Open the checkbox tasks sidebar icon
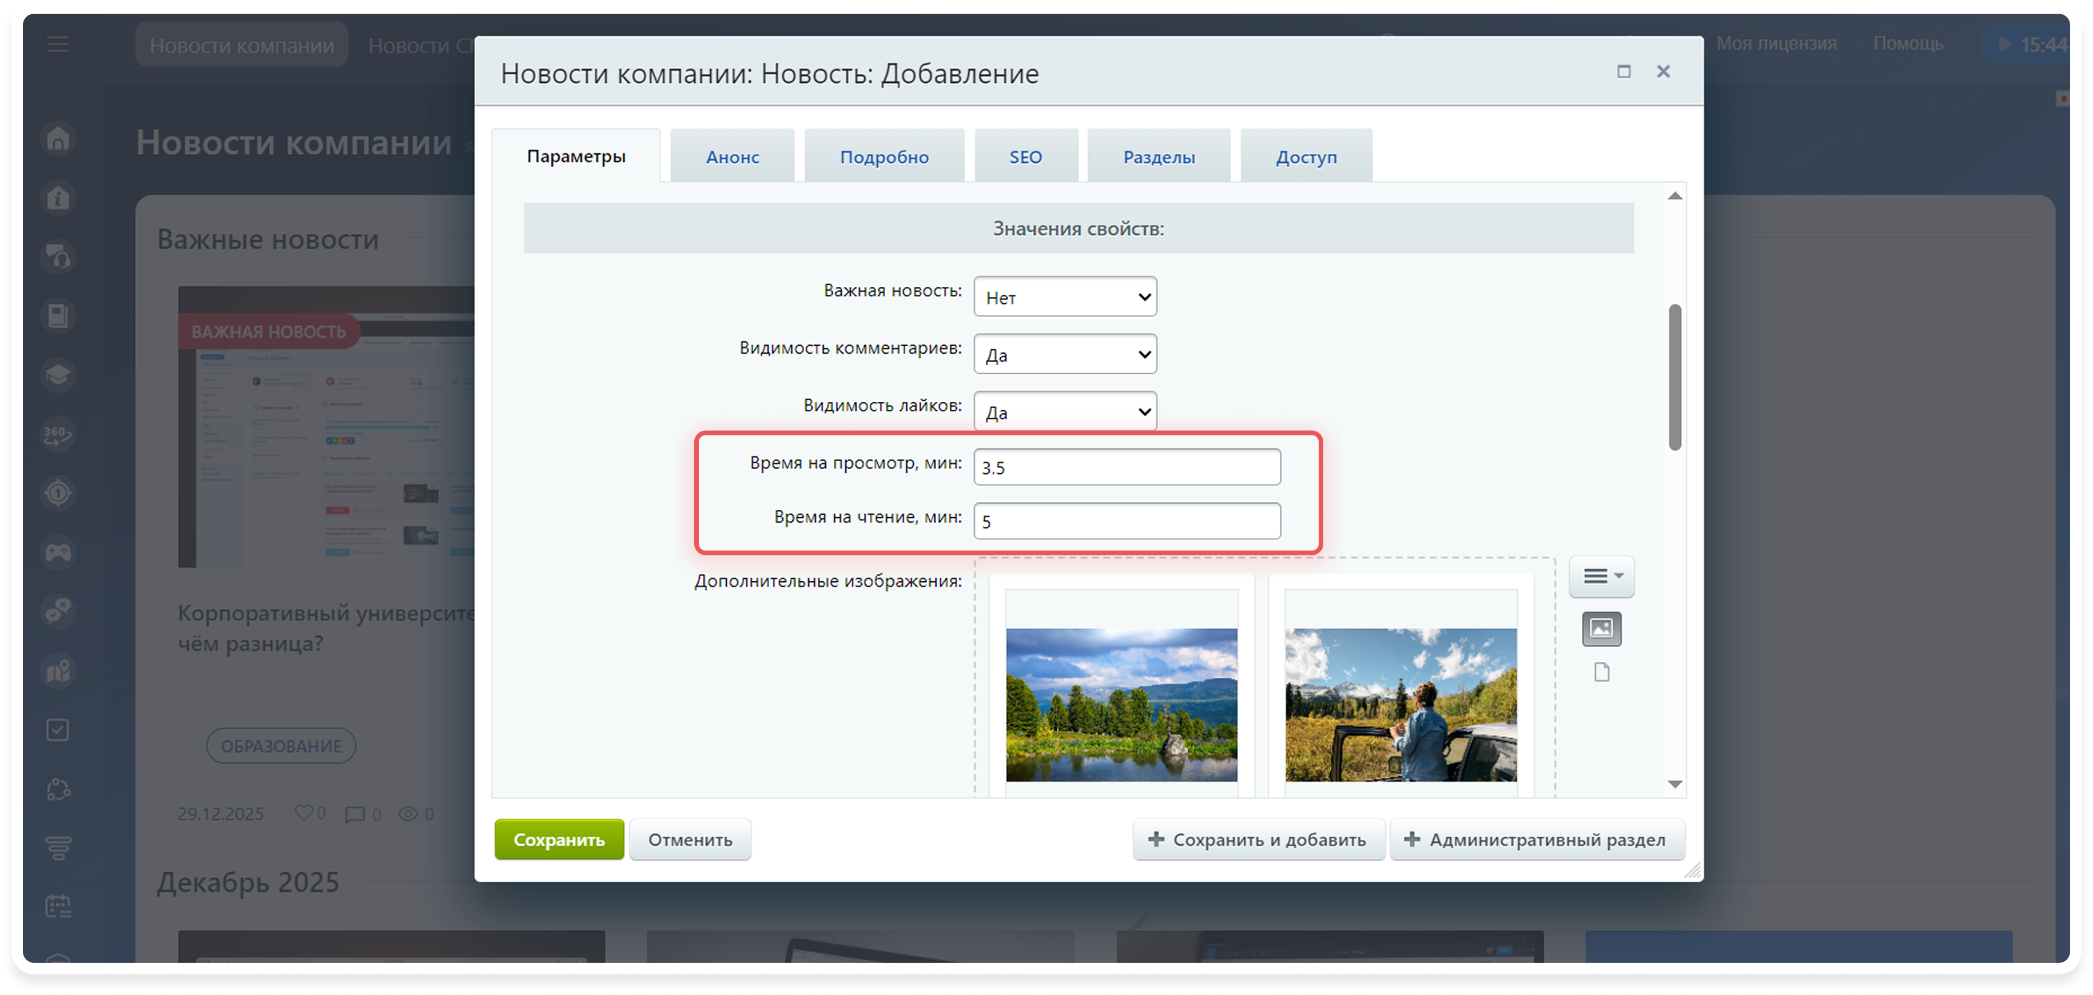Image resolution: width=2093 pixels, height=995 pixels. click(58, 729)
